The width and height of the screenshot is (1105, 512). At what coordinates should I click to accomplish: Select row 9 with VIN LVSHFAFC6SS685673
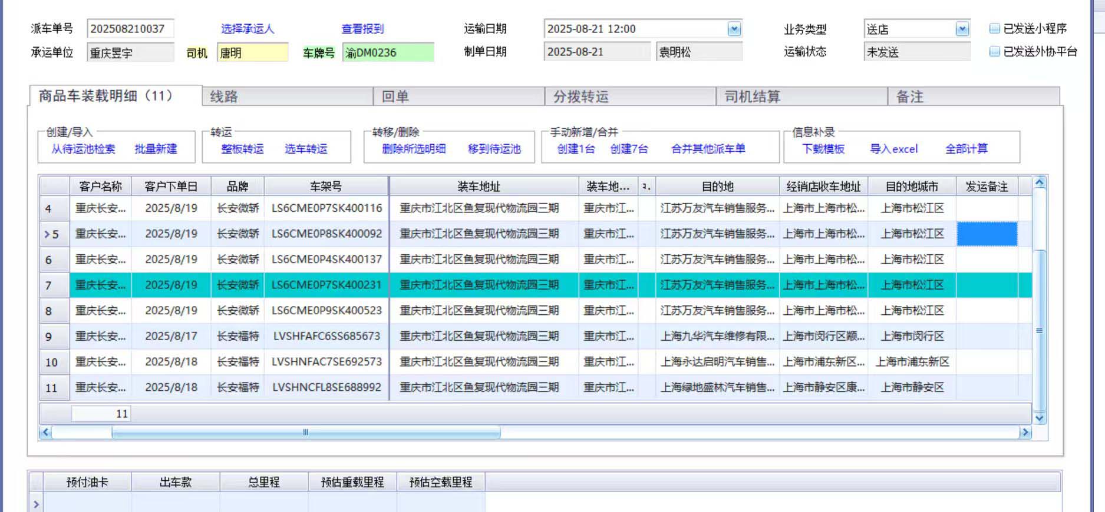point(326,336)
